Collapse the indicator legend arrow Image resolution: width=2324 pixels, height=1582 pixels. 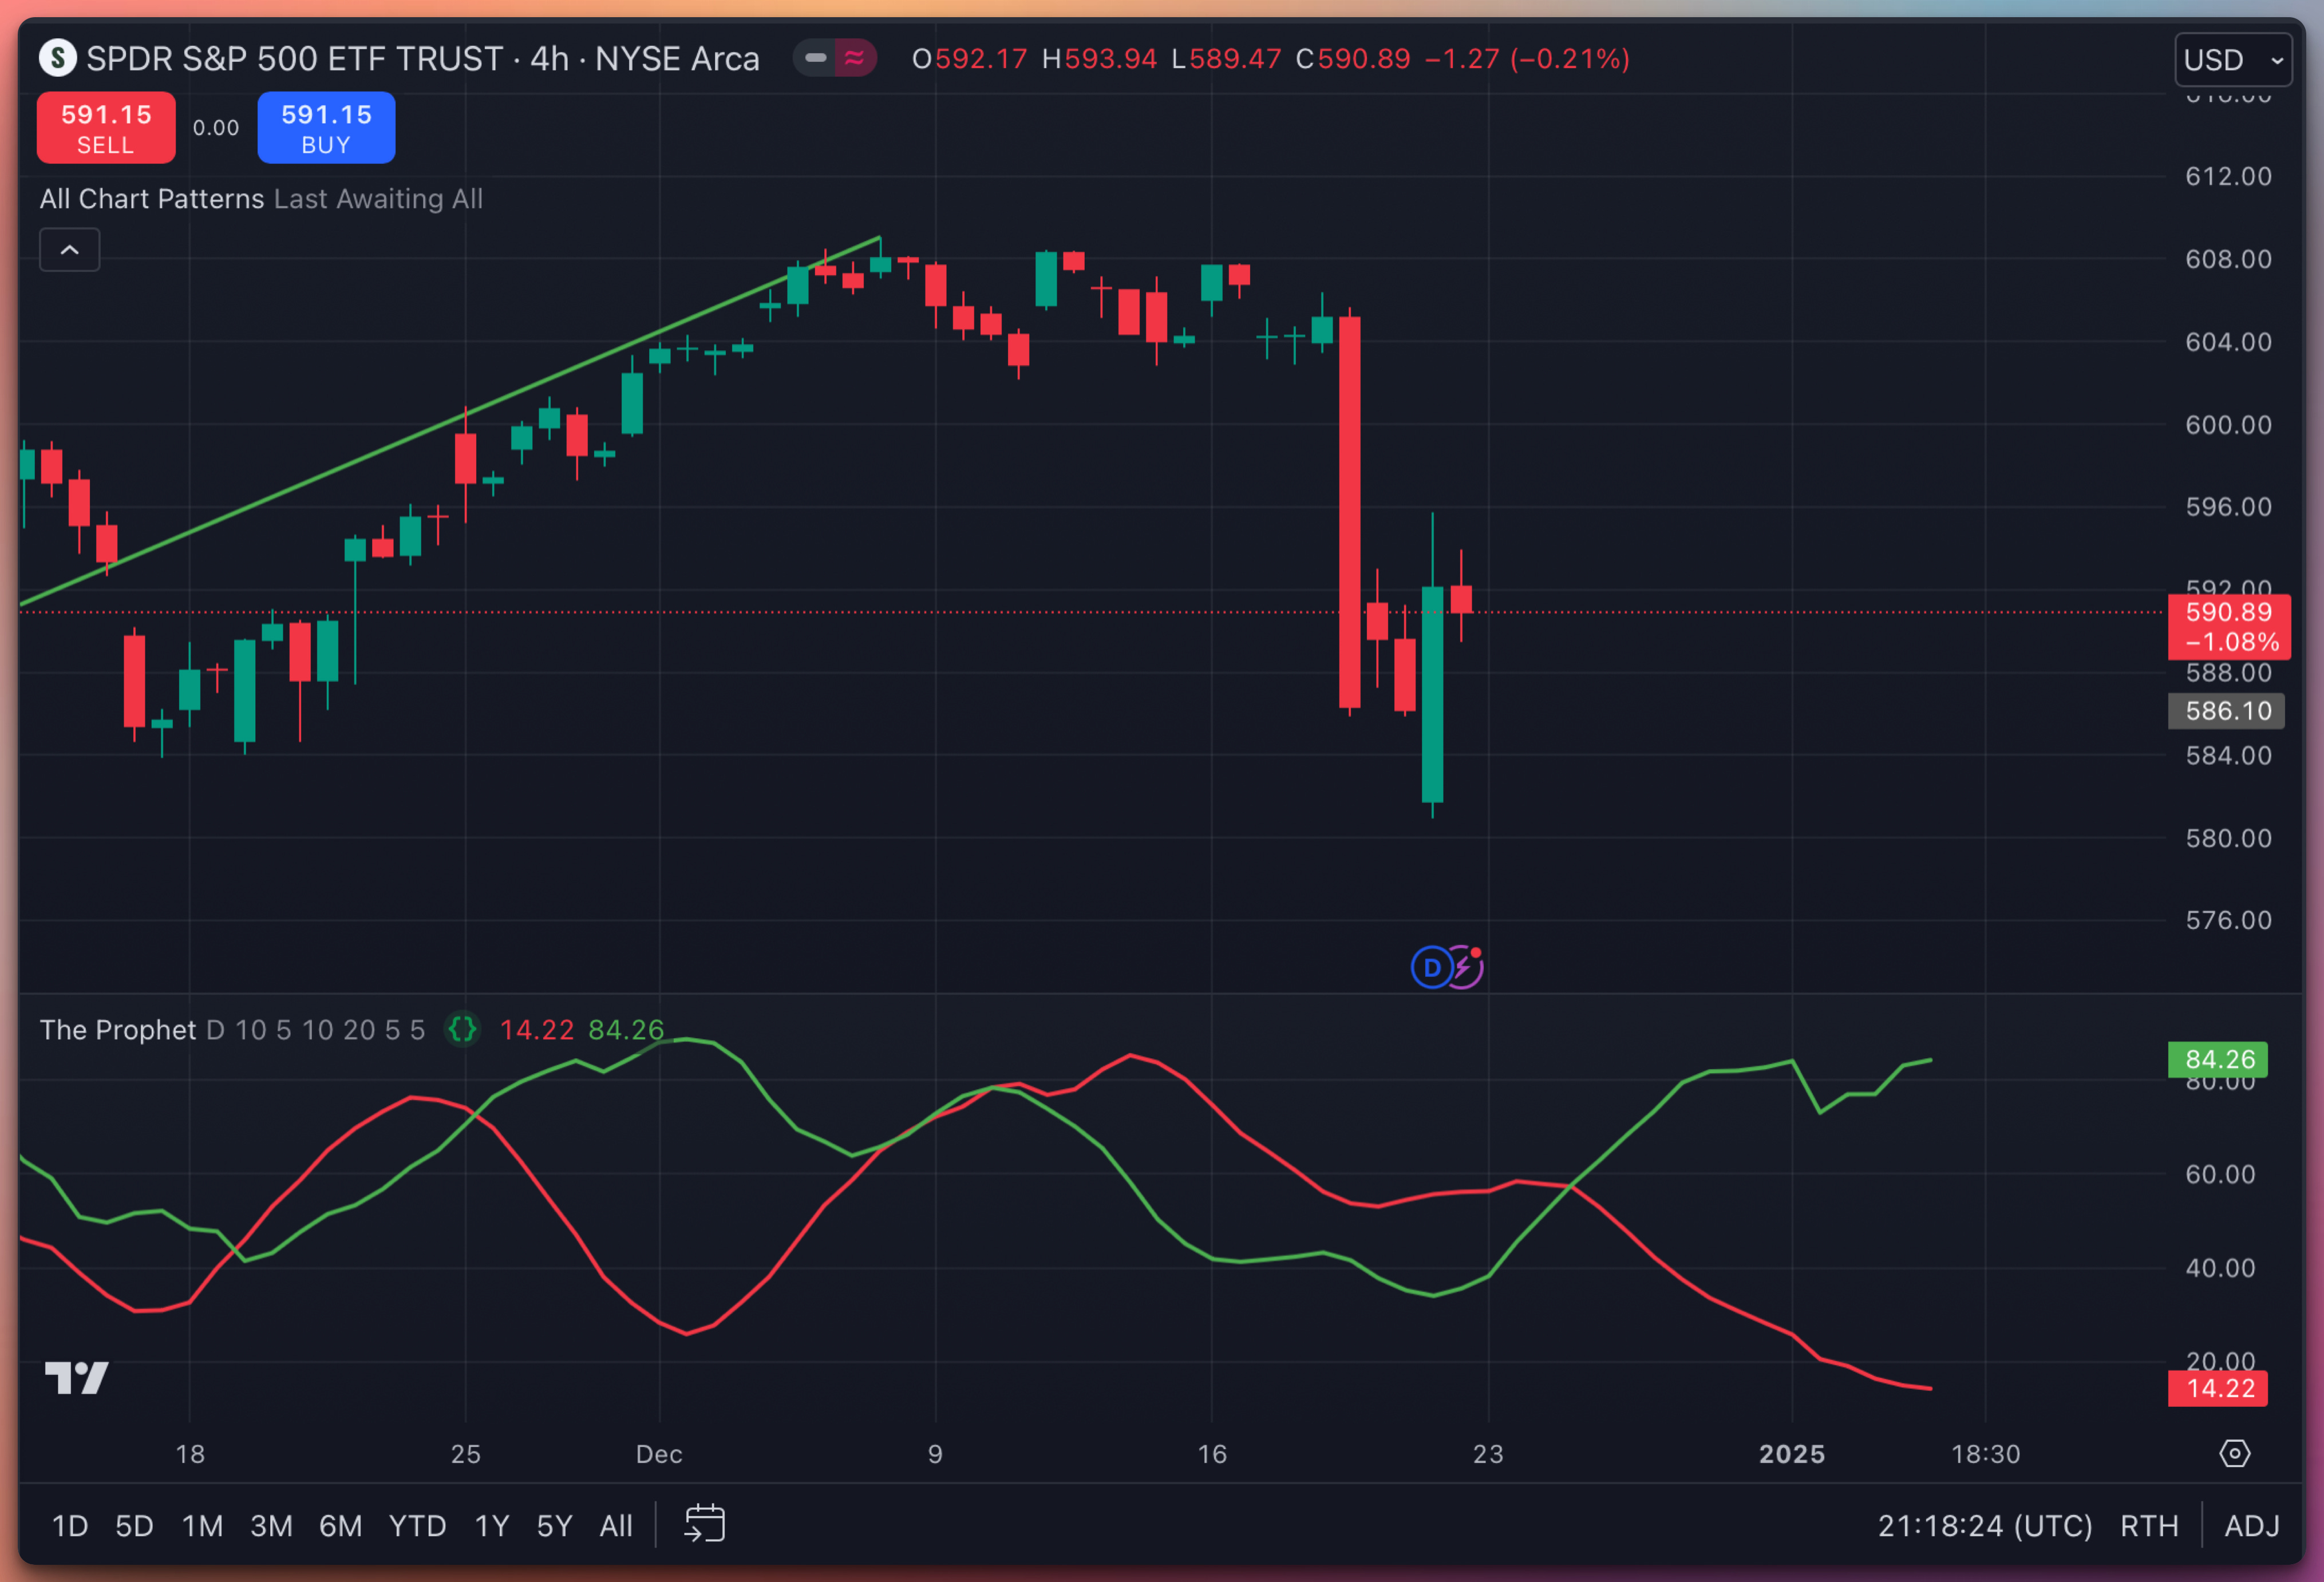tap(69, 250)
